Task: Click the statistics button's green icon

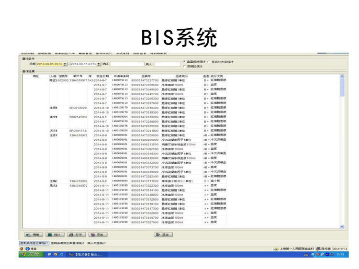Action: (50, 235)
